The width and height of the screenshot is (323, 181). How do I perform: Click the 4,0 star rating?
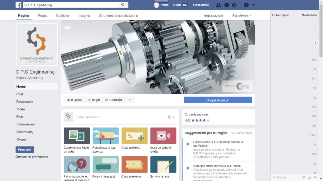[x=197, y=120]
